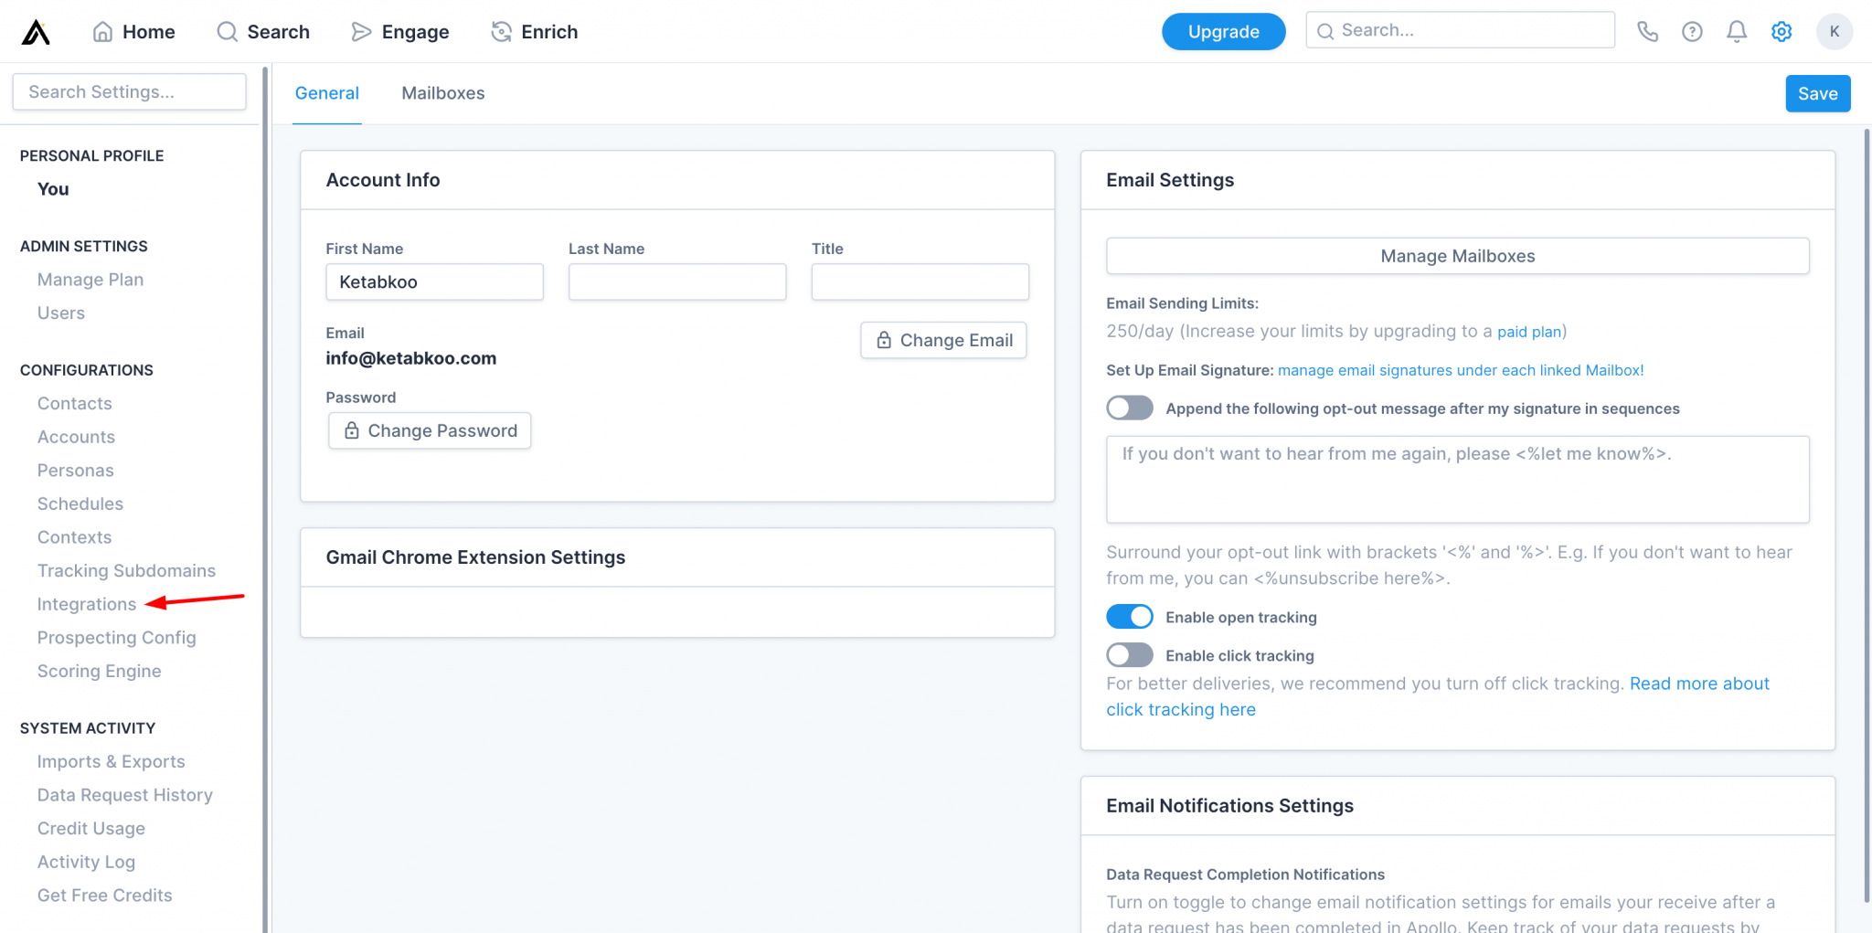This screenshot has width=1872, height=933.
Task: Open Get Free Credits page
Action: pyautogui.click(x=105, y=896)
